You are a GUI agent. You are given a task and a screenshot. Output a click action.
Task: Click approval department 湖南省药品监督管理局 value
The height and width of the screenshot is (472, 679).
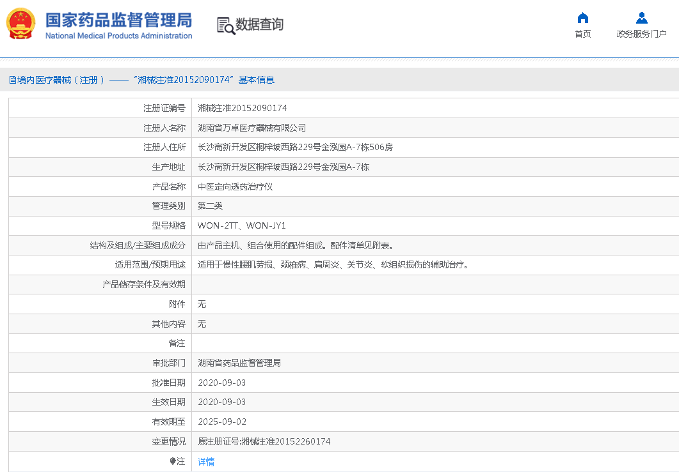pos(239,363)
